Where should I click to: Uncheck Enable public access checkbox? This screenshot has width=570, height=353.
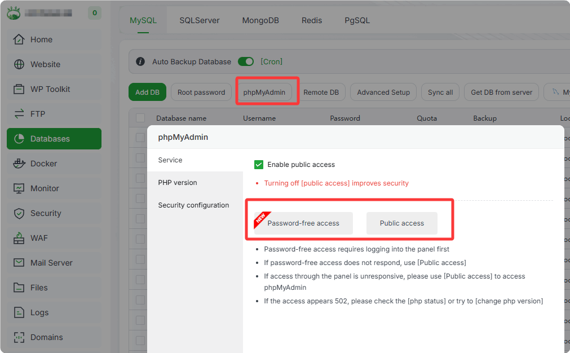tap(259, 165)
